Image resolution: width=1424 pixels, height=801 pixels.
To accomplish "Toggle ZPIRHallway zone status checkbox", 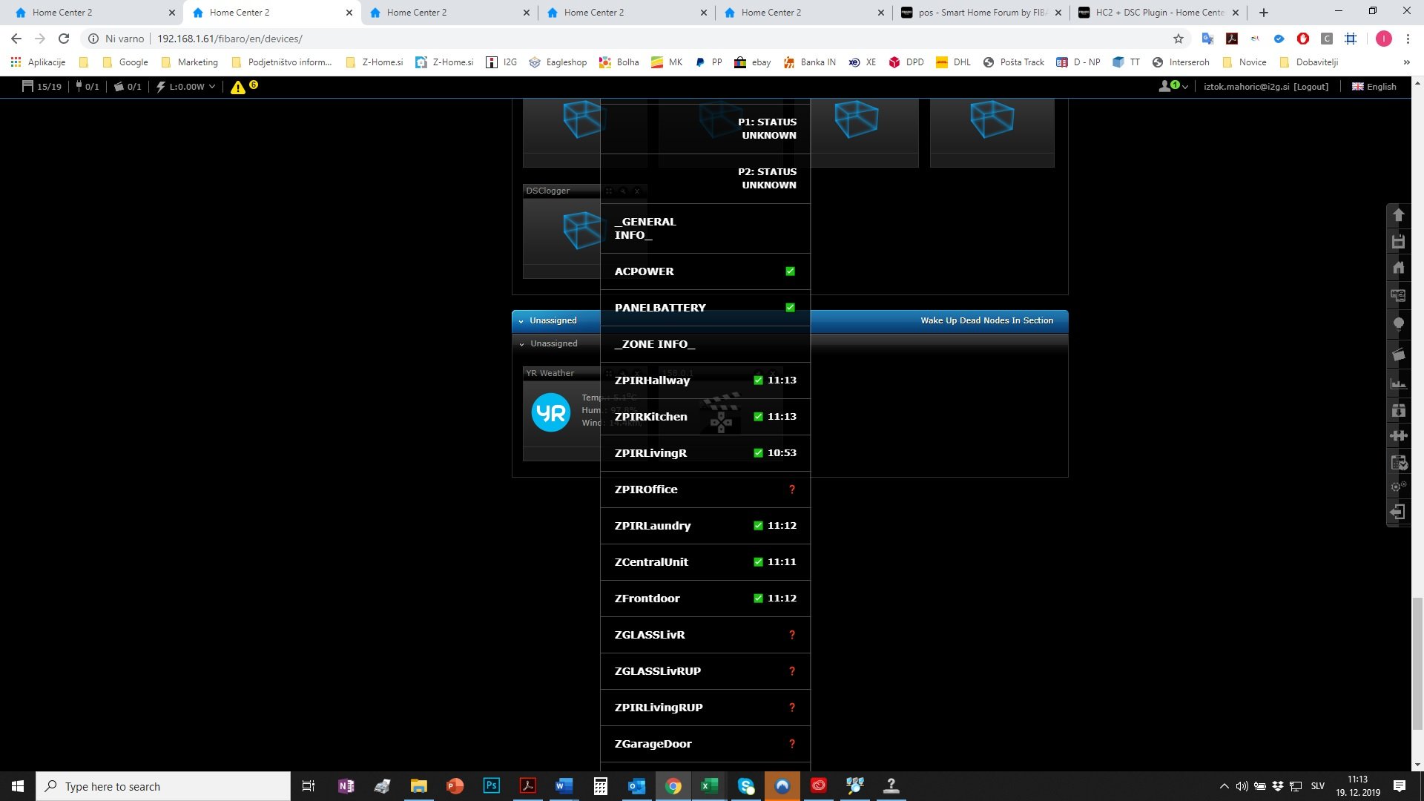I will click(758, 380).
